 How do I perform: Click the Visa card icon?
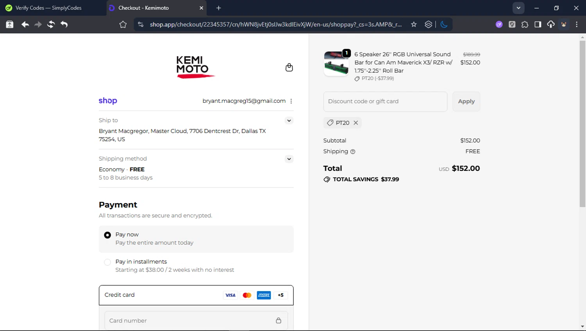[230, 295]
